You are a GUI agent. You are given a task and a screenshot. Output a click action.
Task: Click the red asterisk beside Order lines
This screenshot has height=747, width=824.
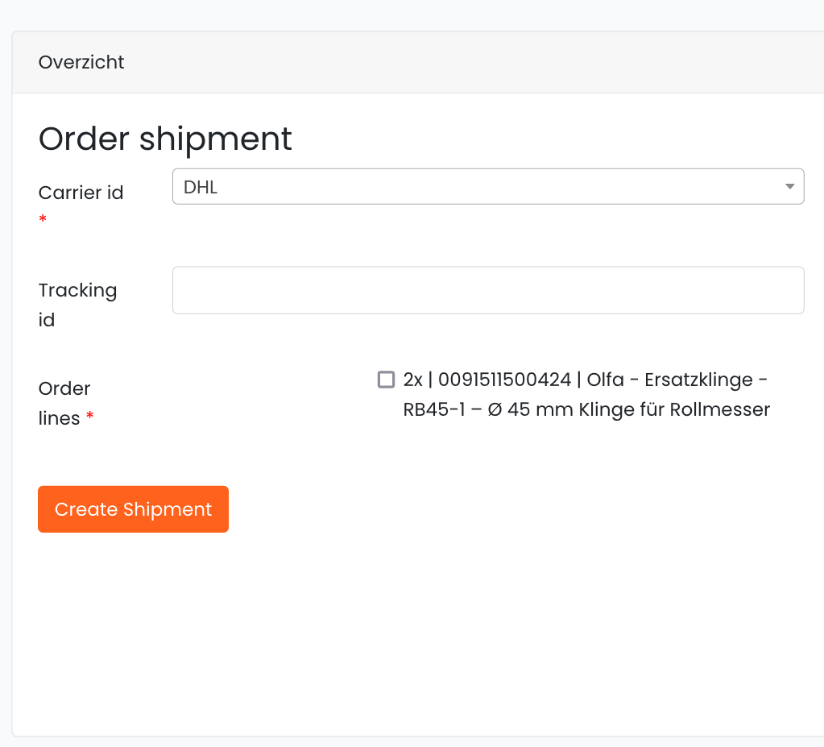pos(90,416)
